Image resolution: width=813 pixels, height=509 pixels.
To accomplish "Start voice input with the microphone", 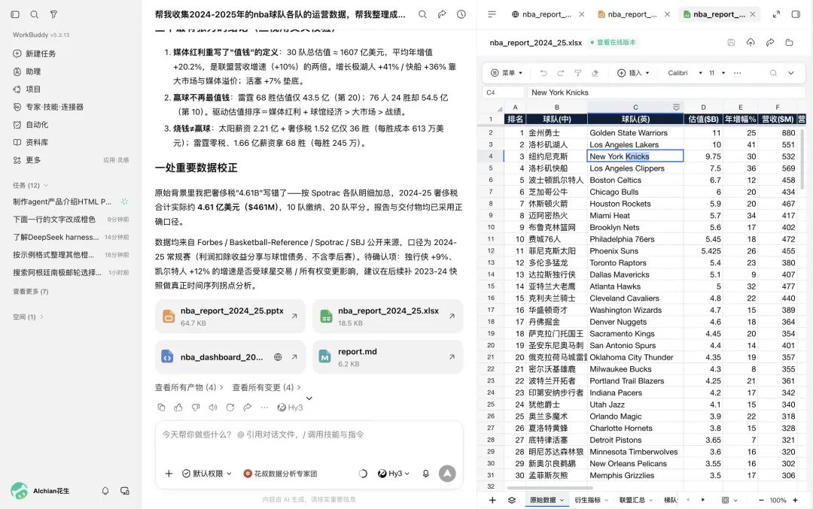I will pyautogui.click(x=425, y=473).
